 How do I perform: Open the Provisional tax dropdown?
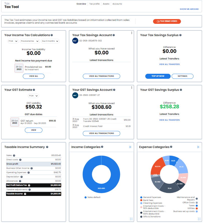(x=30, y=41)
